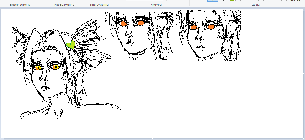The width and height of the screenshot is (305, 140).
Task: Click the "Изображение" group label
Action: click(64, 5)
